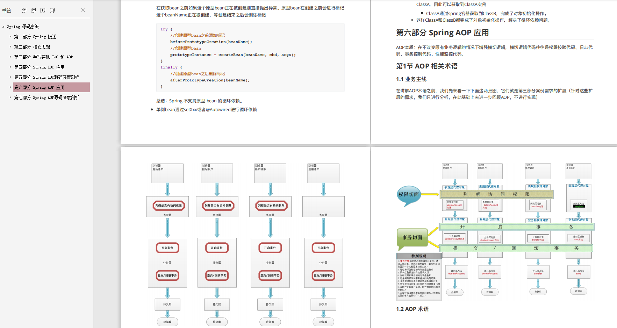Click the add bookmark icon
This screenshot has width=617, height=328.
click(43, 10)
